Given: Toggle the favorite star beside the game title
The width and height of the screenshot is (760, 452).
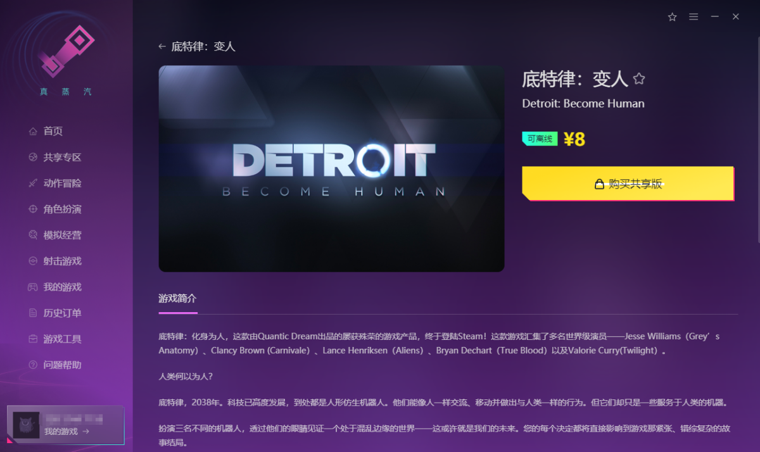Looking at the screenshot, I should pyautogui.click(x=639, y=79).
